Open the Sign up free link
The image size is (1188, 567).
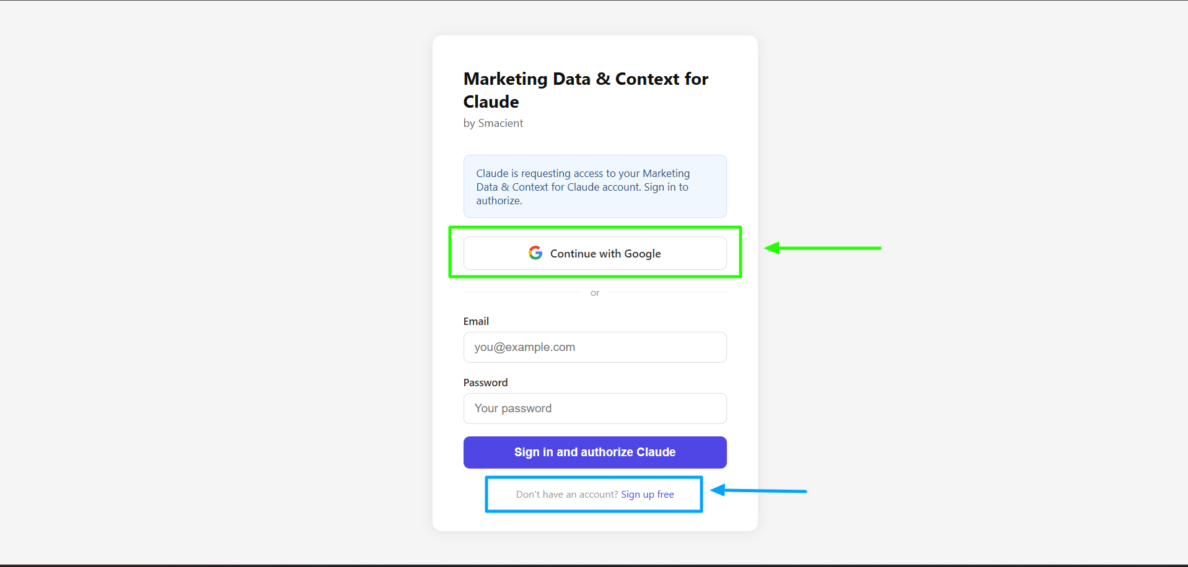pyautogui.click(x=648, y=495)
